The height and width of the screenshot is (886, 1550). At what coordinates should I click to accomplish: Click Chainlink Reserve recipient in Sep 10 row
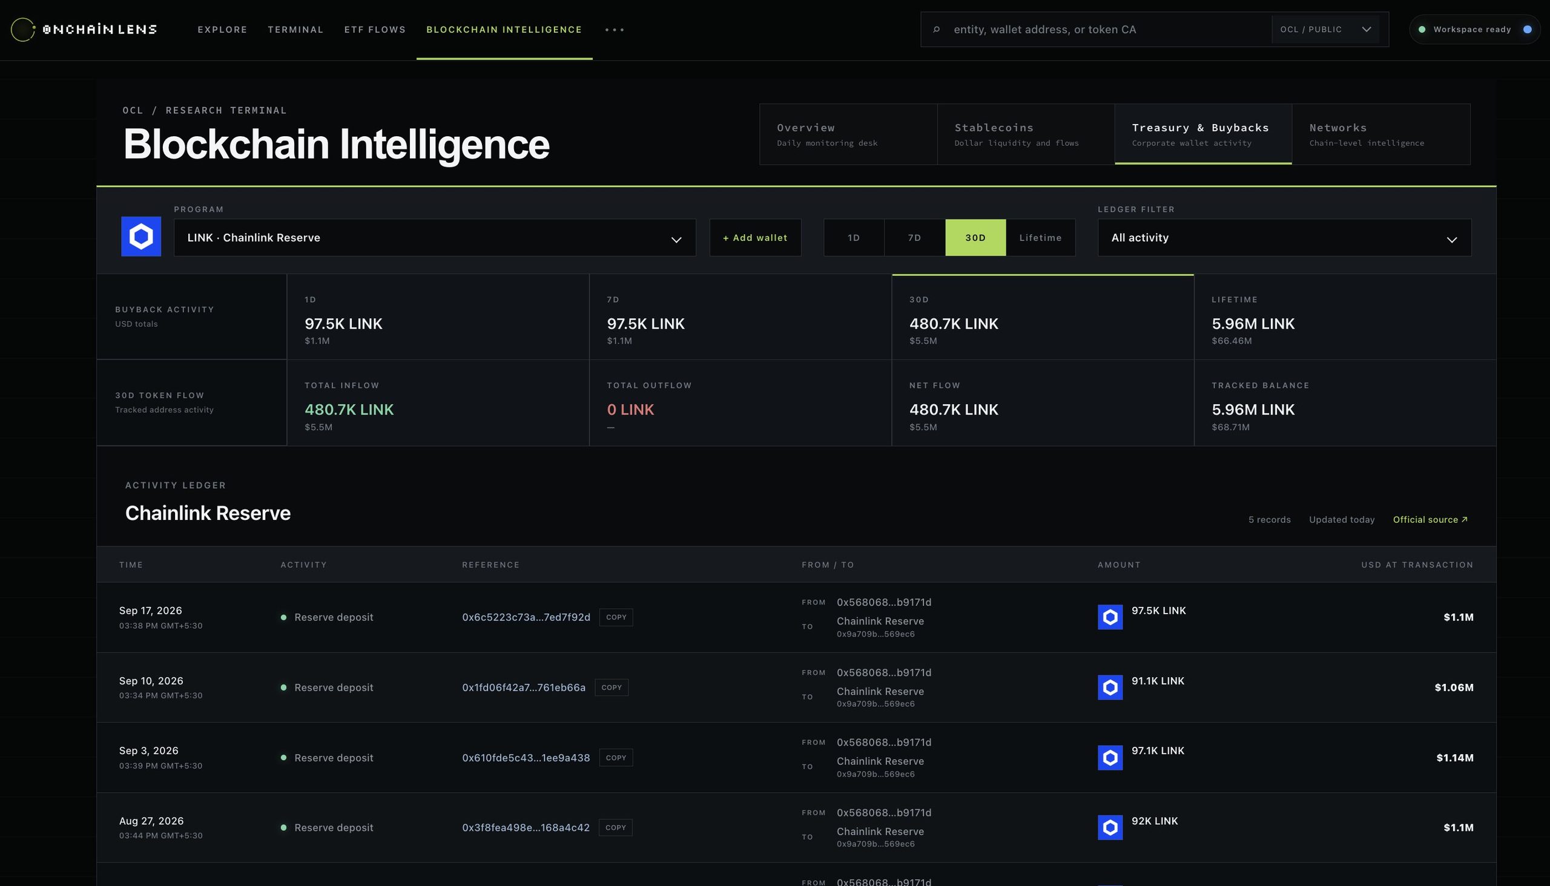880,691
